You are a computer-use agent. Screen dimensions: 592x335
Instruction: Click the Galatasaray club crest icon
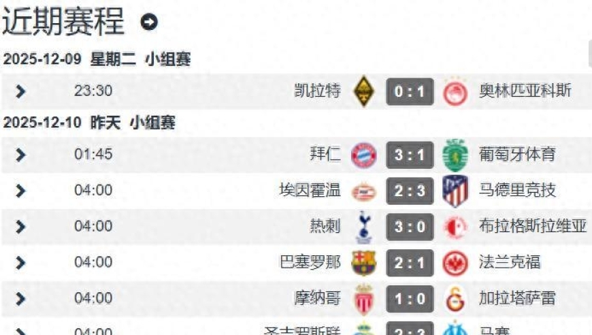tap(454, 298)
